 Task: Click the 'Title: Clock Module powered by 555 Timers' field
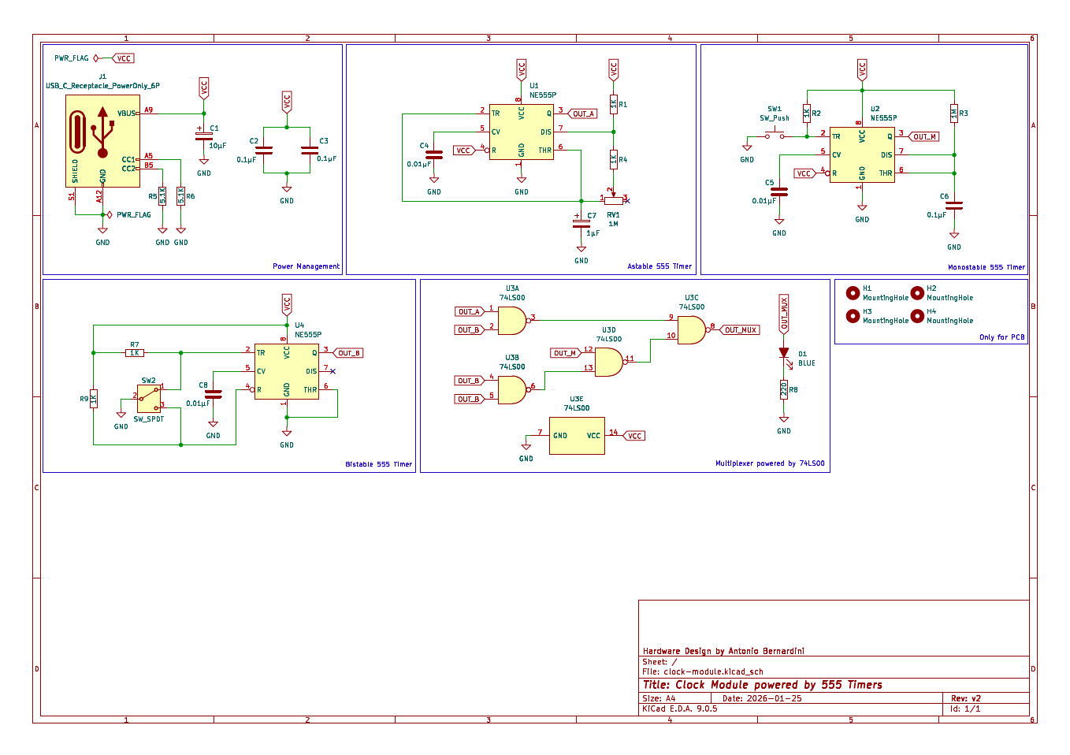coord(763,685)
